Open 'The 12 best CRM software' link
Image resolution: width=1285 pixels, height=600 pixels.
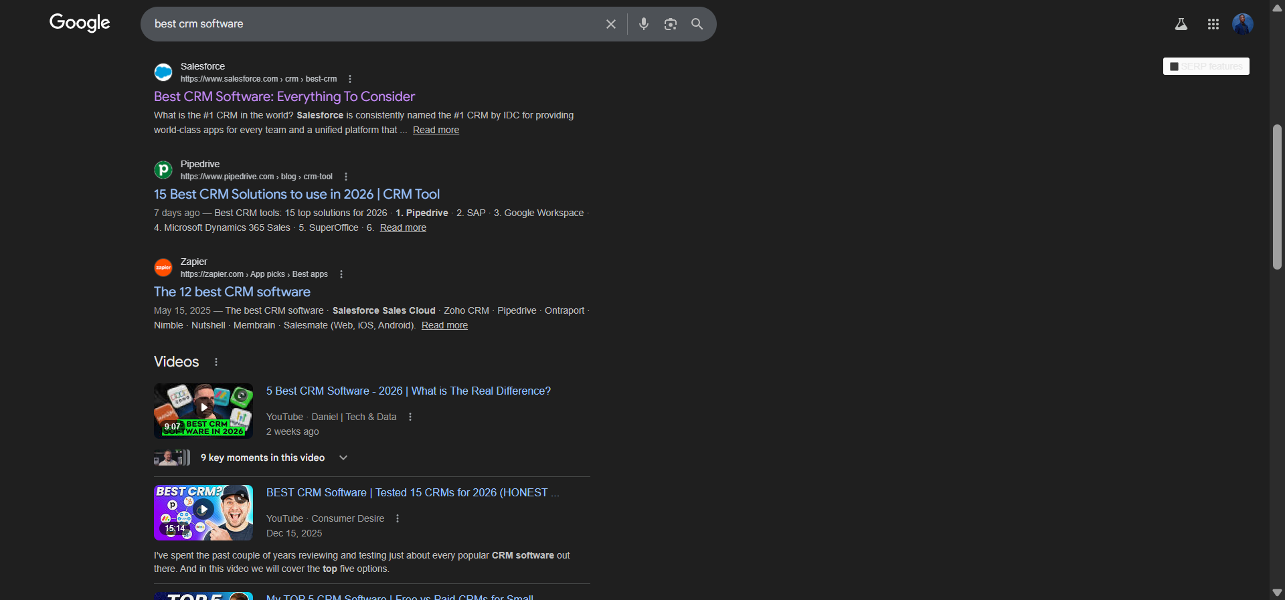[x=232, y=292]
